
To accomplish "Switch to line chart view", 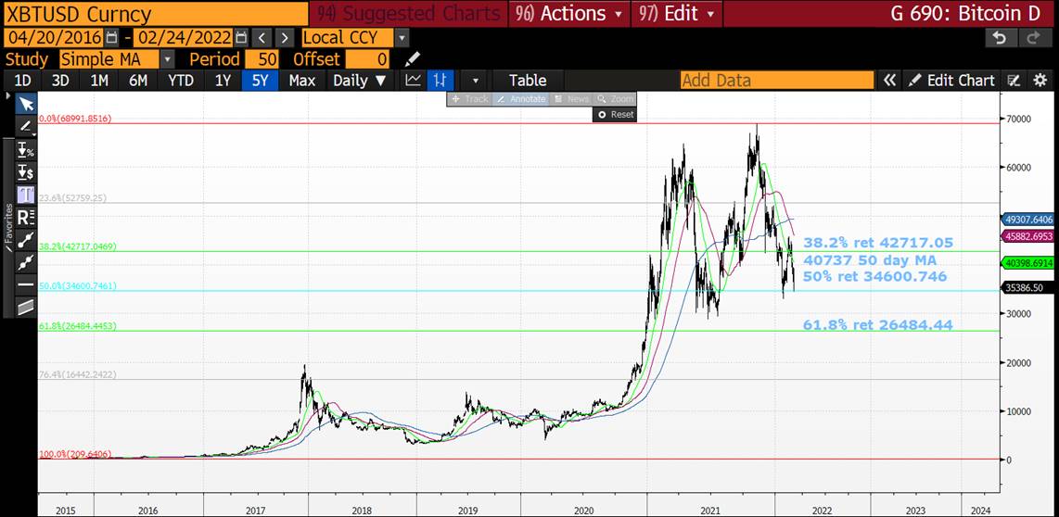I will 413,81.
